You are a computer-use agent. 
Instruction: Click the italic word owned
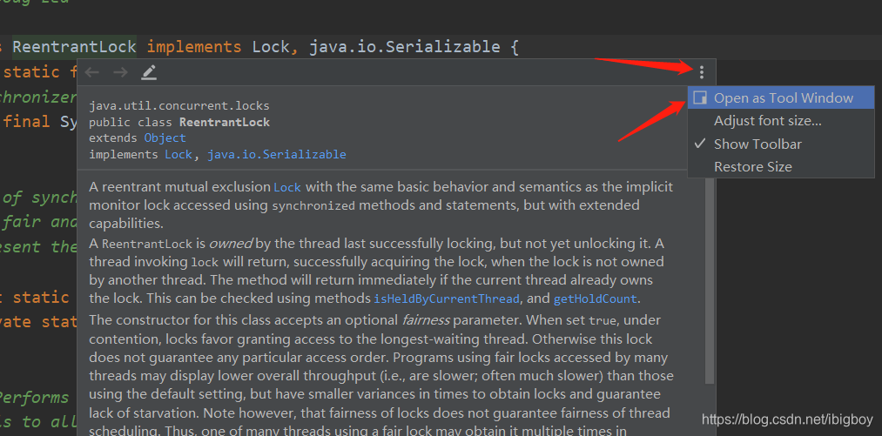pyautogui.click(x=231, y=245)
